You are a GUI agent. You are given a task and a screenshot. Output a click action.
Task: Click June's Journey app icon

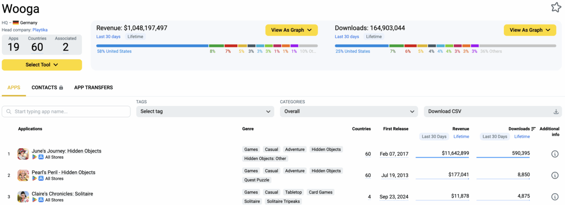pos(23,154)
